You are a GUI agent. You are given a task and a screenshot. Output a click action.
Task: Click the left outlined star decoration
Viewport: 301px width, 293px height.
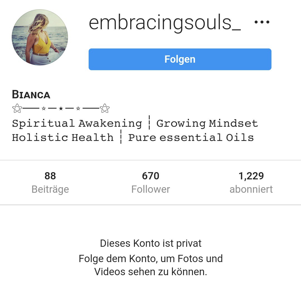tap(17, 108)
